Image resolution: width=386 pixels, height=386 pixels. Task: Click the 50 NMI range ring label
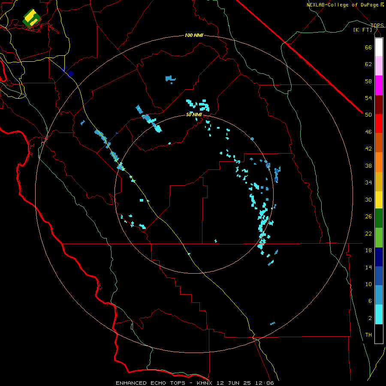pyautogui.click(x=194, y=115)
